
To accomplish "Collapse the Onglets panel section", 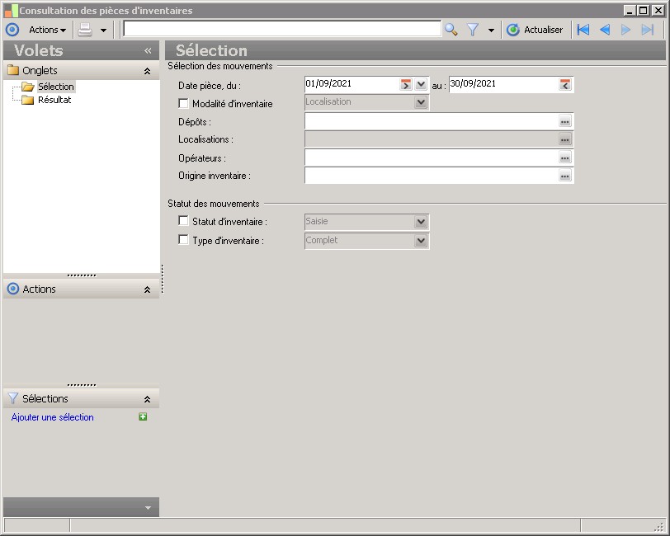I will [x=147, y=72].
